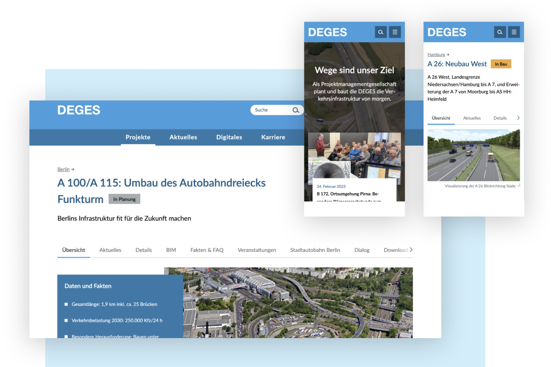This screenshot has width=551, height=367.
Task: Follow the Berlin breadcrumb link
Action: (x=63, y=169)
